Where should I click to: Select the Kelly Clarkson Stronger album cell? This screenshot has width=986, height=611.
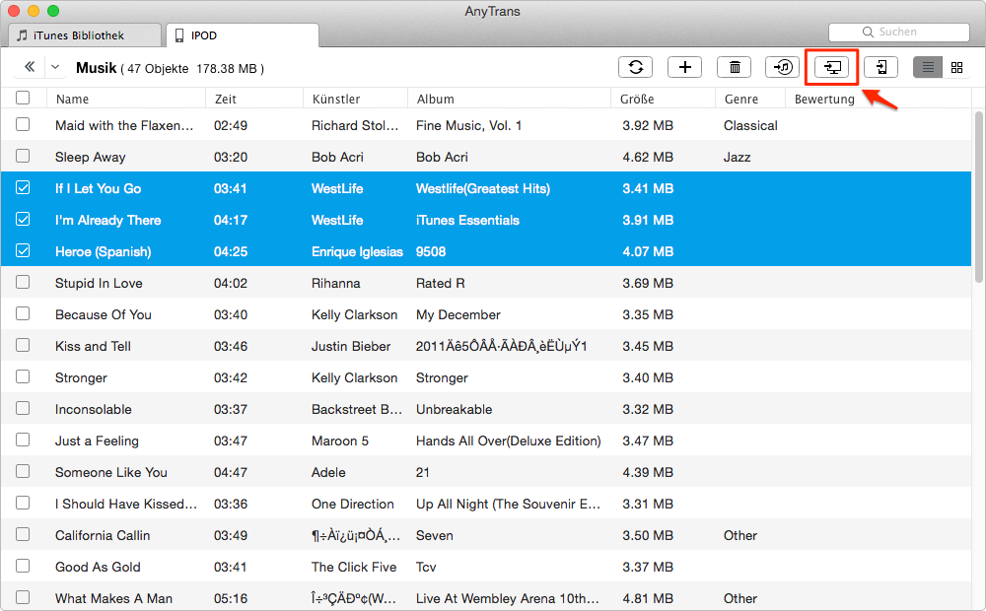coord(442,377)
